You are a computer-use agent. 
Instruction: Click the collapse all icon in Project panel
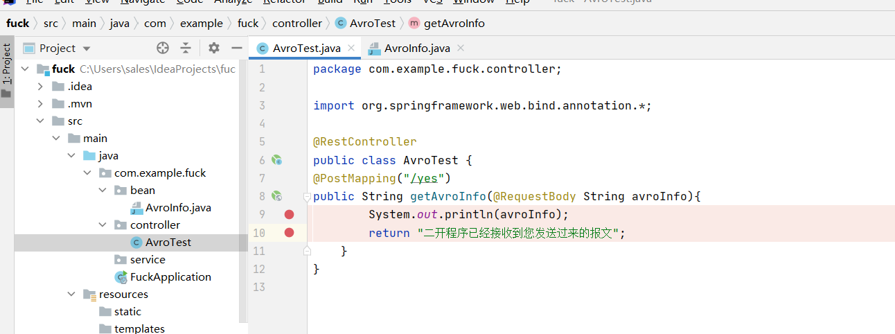(x=186, y=48)
